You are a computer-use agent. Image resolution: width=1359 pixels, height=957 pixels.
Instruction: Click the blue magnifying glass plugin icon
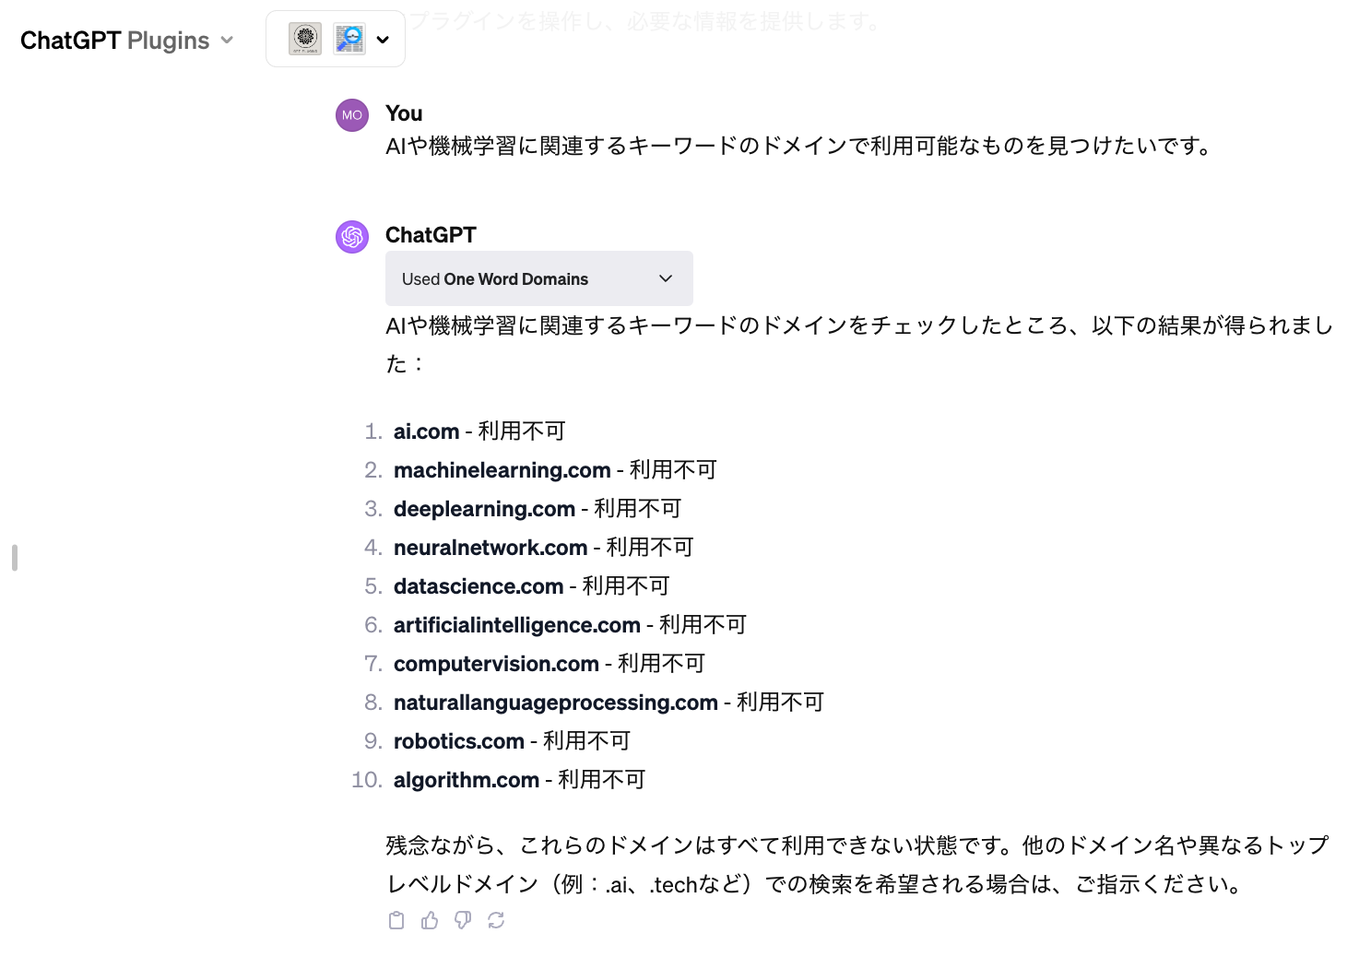(x=349, y=39)
